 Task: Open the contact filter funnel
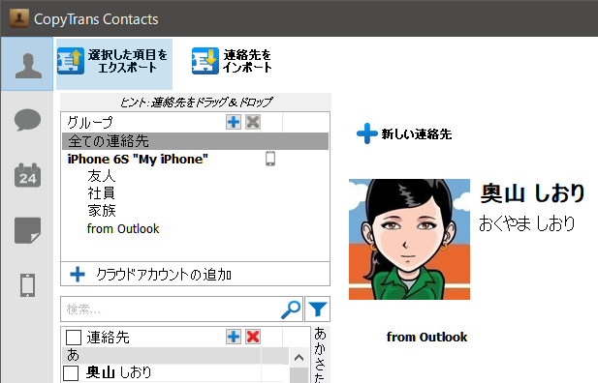click(317, 309)
